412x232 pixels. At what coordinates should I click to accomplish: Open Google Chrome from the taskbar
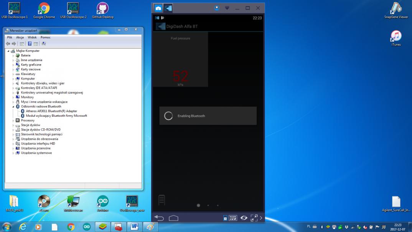(x=71, y=227)
